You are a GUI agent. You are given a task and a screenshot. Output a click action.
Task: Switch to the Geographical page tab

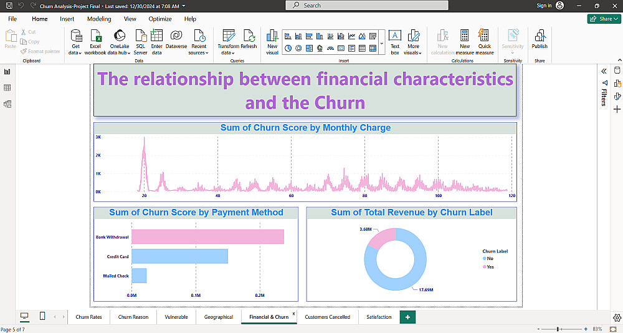(219, 317)
